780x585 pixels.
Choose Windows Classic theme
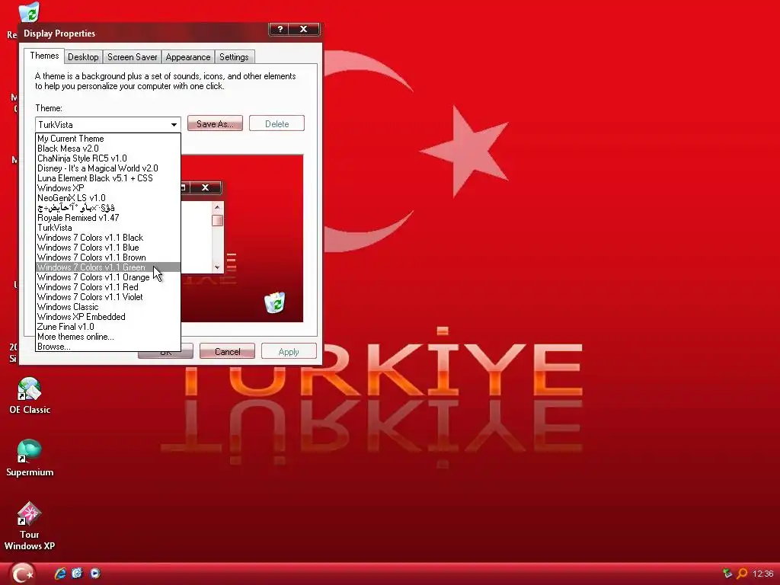(108, 307)
